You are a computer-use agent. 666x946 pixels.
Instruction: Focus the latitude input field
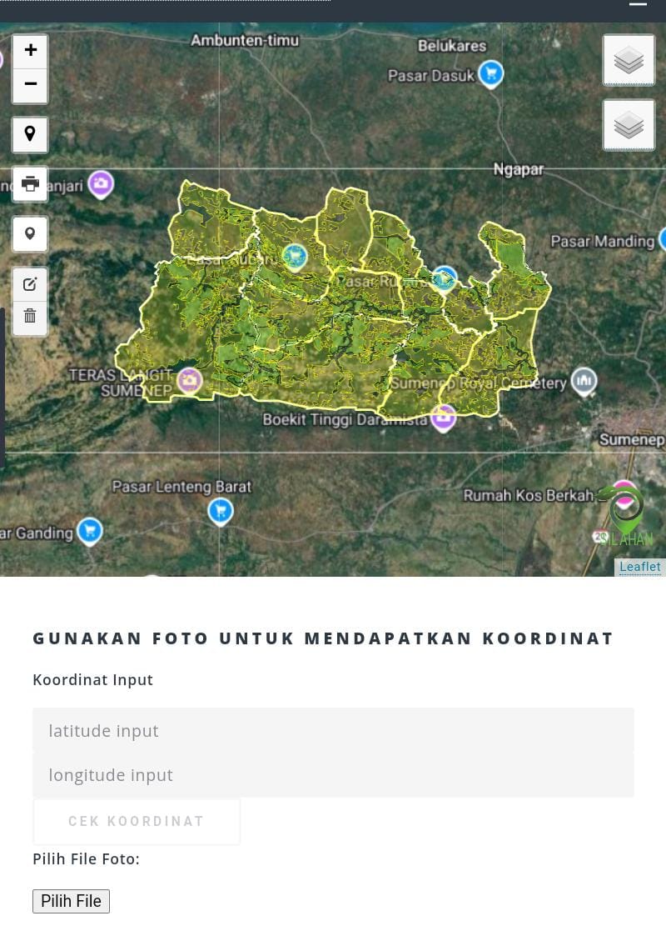(x=333, y=730)
